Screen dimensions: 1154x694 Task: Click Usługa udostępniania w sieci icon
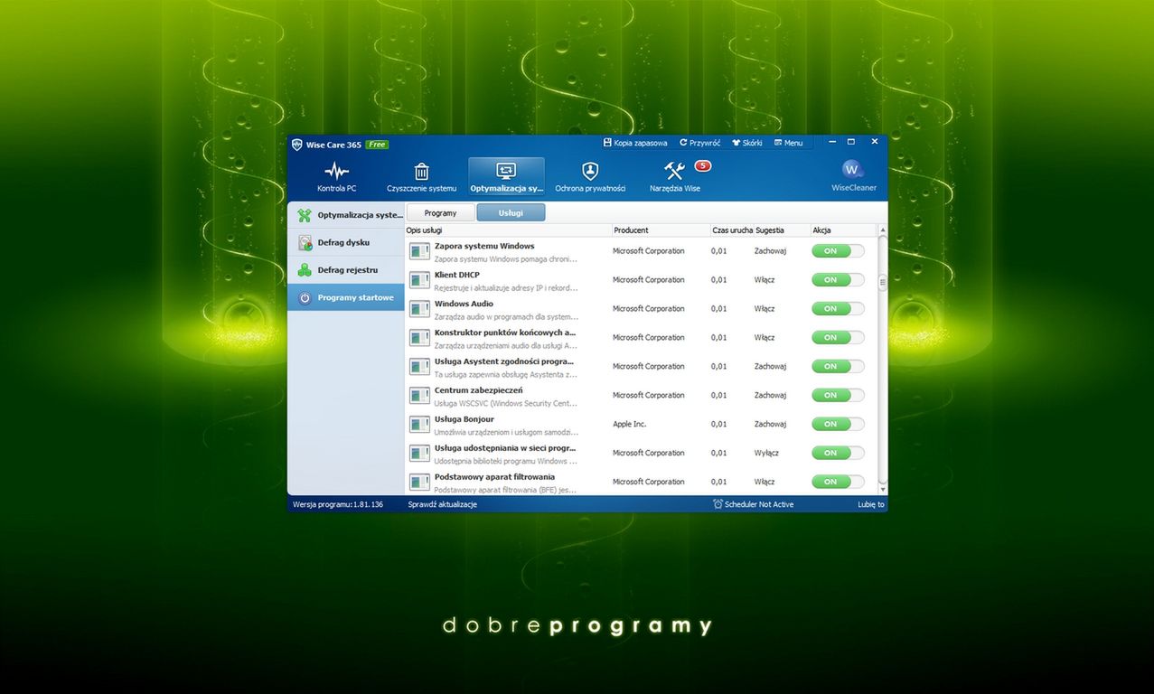419,454
